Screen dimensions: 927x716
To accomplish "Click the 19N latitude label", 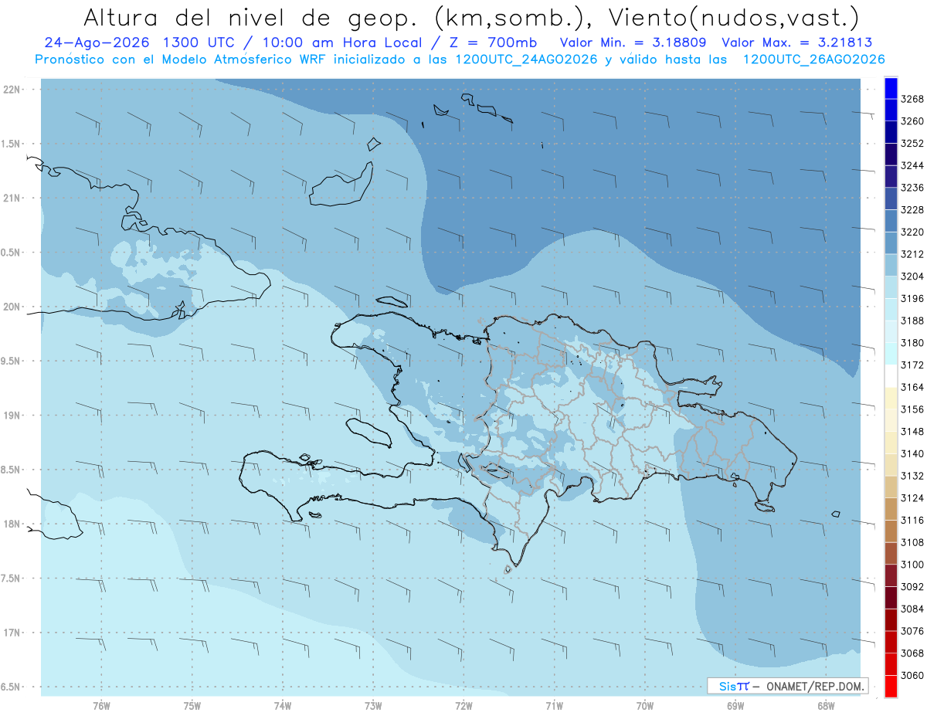I will (11, 416).
